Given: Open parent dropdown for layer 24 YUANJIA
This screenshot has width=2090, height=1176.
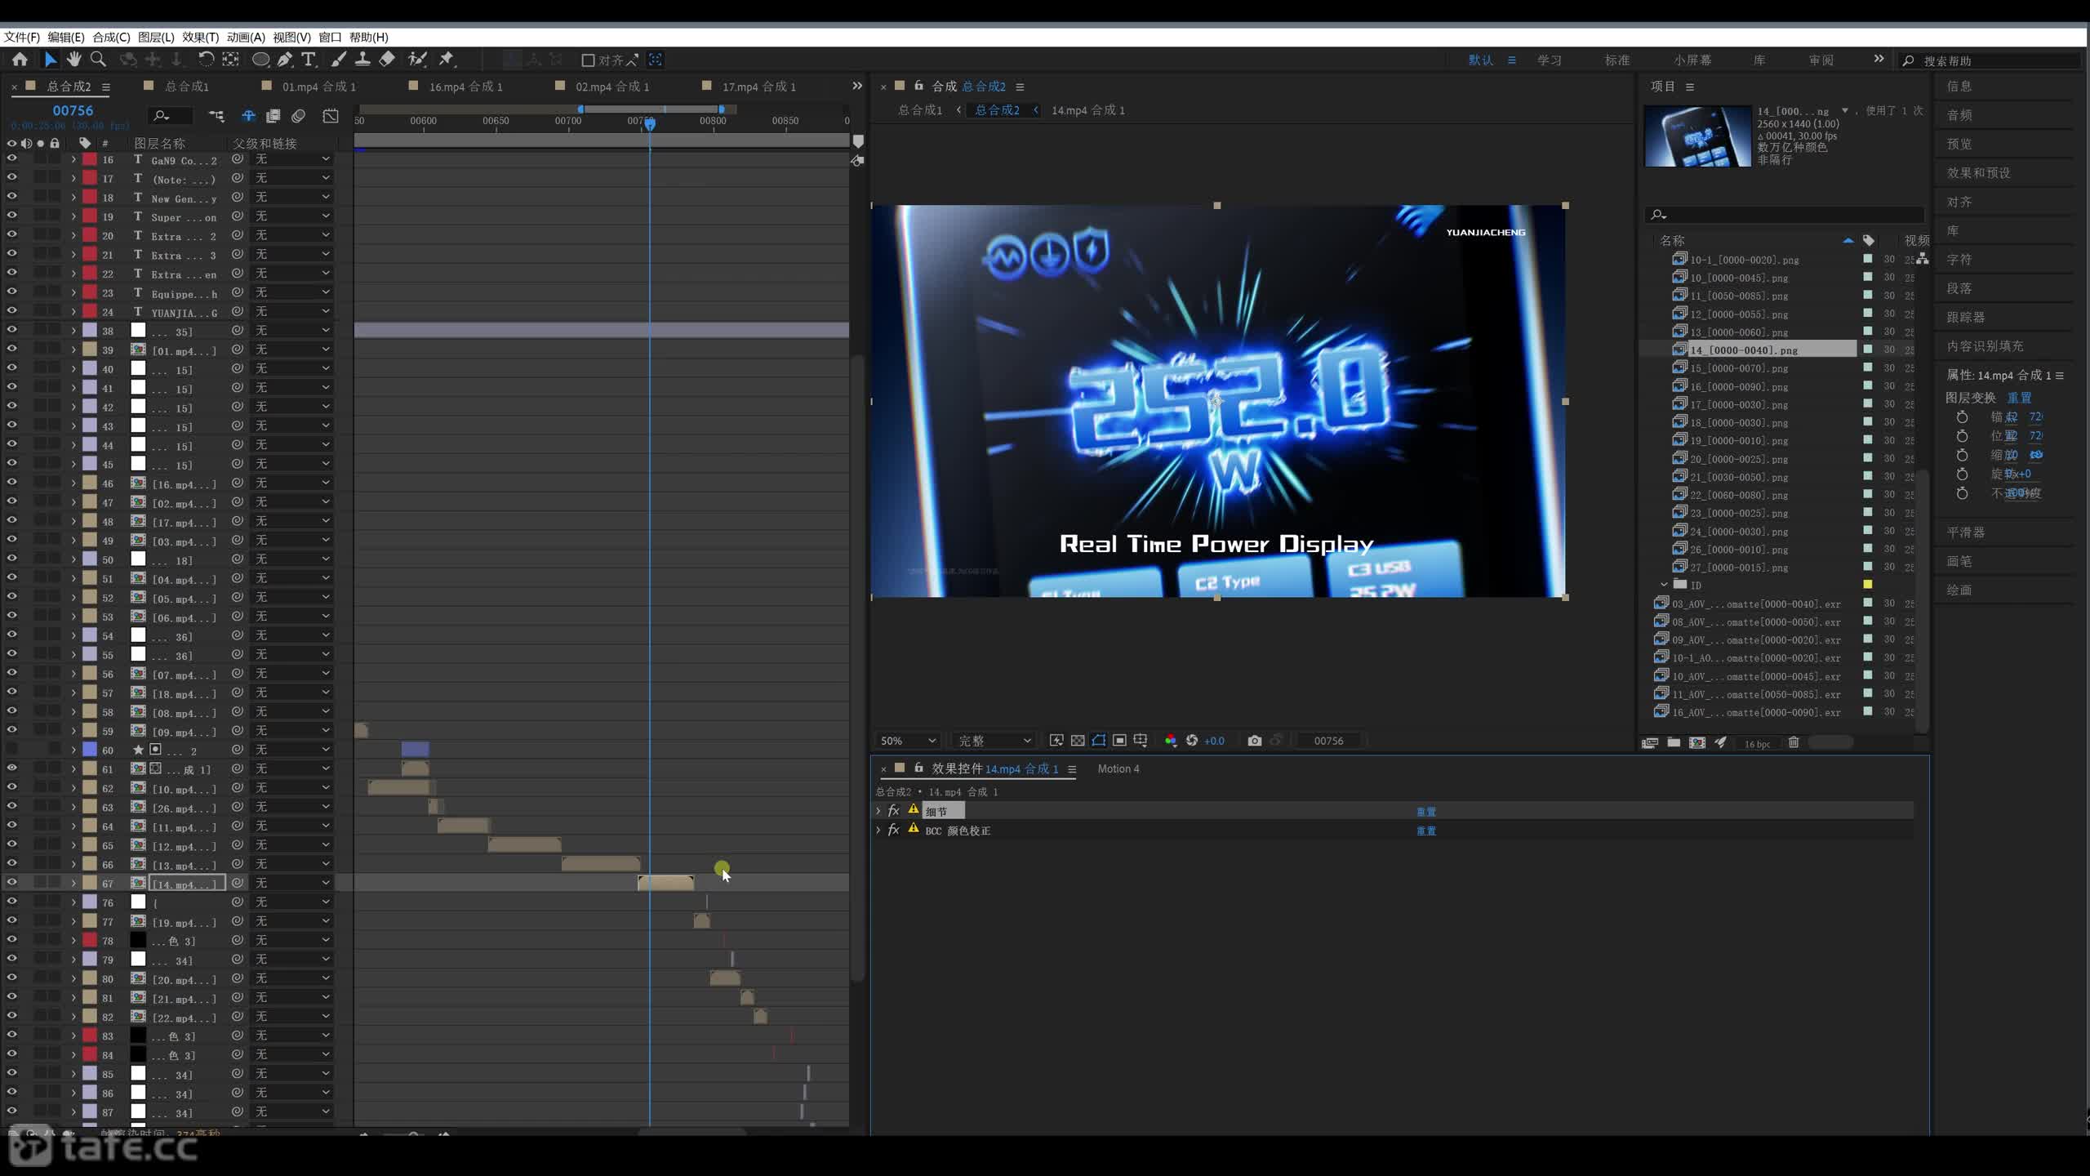Looking at the screenshot, I should click(292, 312).
